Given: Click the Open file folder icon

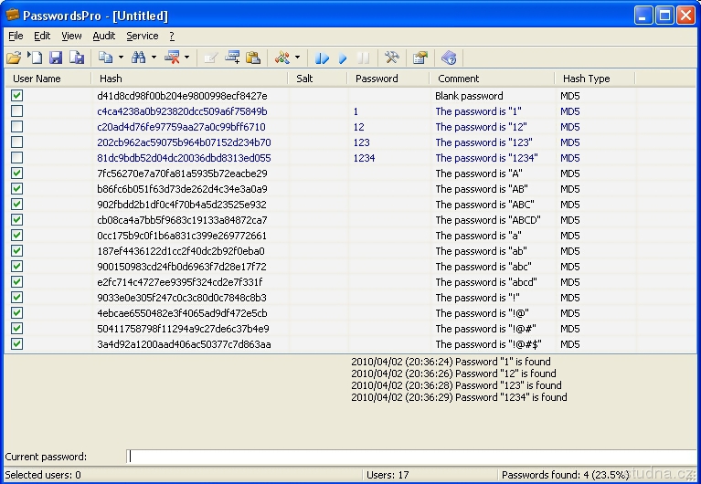Looking at the screenshot, I should 15,58.
